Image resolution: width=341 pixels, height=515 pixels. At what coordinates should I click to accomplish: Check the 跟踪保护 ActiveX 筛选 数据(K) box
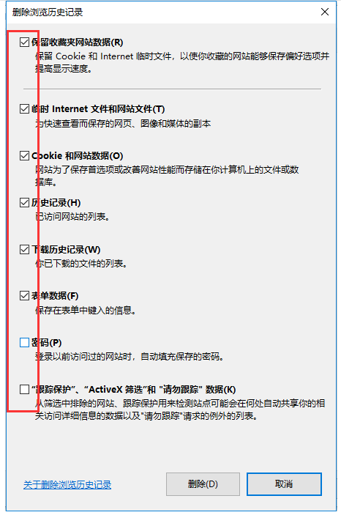(24, 390)
